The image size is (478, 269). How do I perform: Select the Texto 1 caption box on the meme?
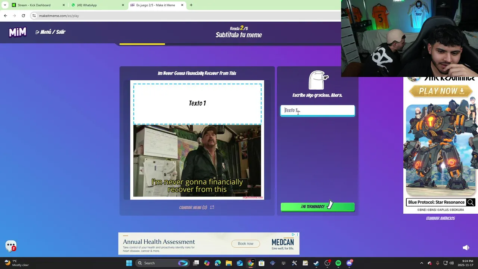197,103
